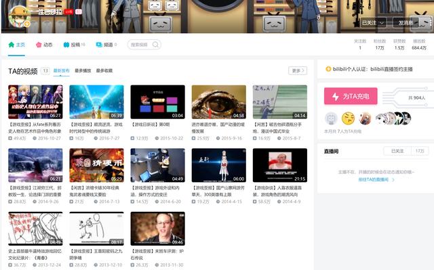This screenshot has height=270, width=434.
Task: Open the 关注数 following count
Action: click(x=360, y=45)
